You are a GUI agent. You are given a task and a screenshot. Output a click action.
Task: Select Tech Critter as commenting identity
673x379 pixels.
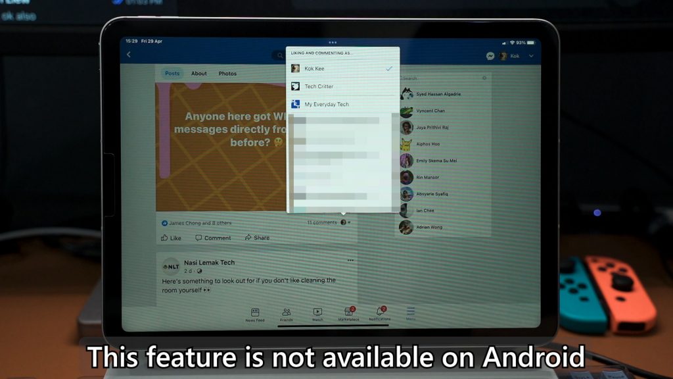342,86
